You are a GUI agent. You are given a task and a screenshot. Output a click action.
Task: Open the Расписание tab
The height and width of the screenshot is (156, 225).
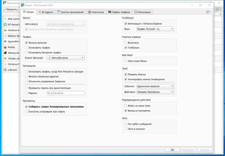143,12
